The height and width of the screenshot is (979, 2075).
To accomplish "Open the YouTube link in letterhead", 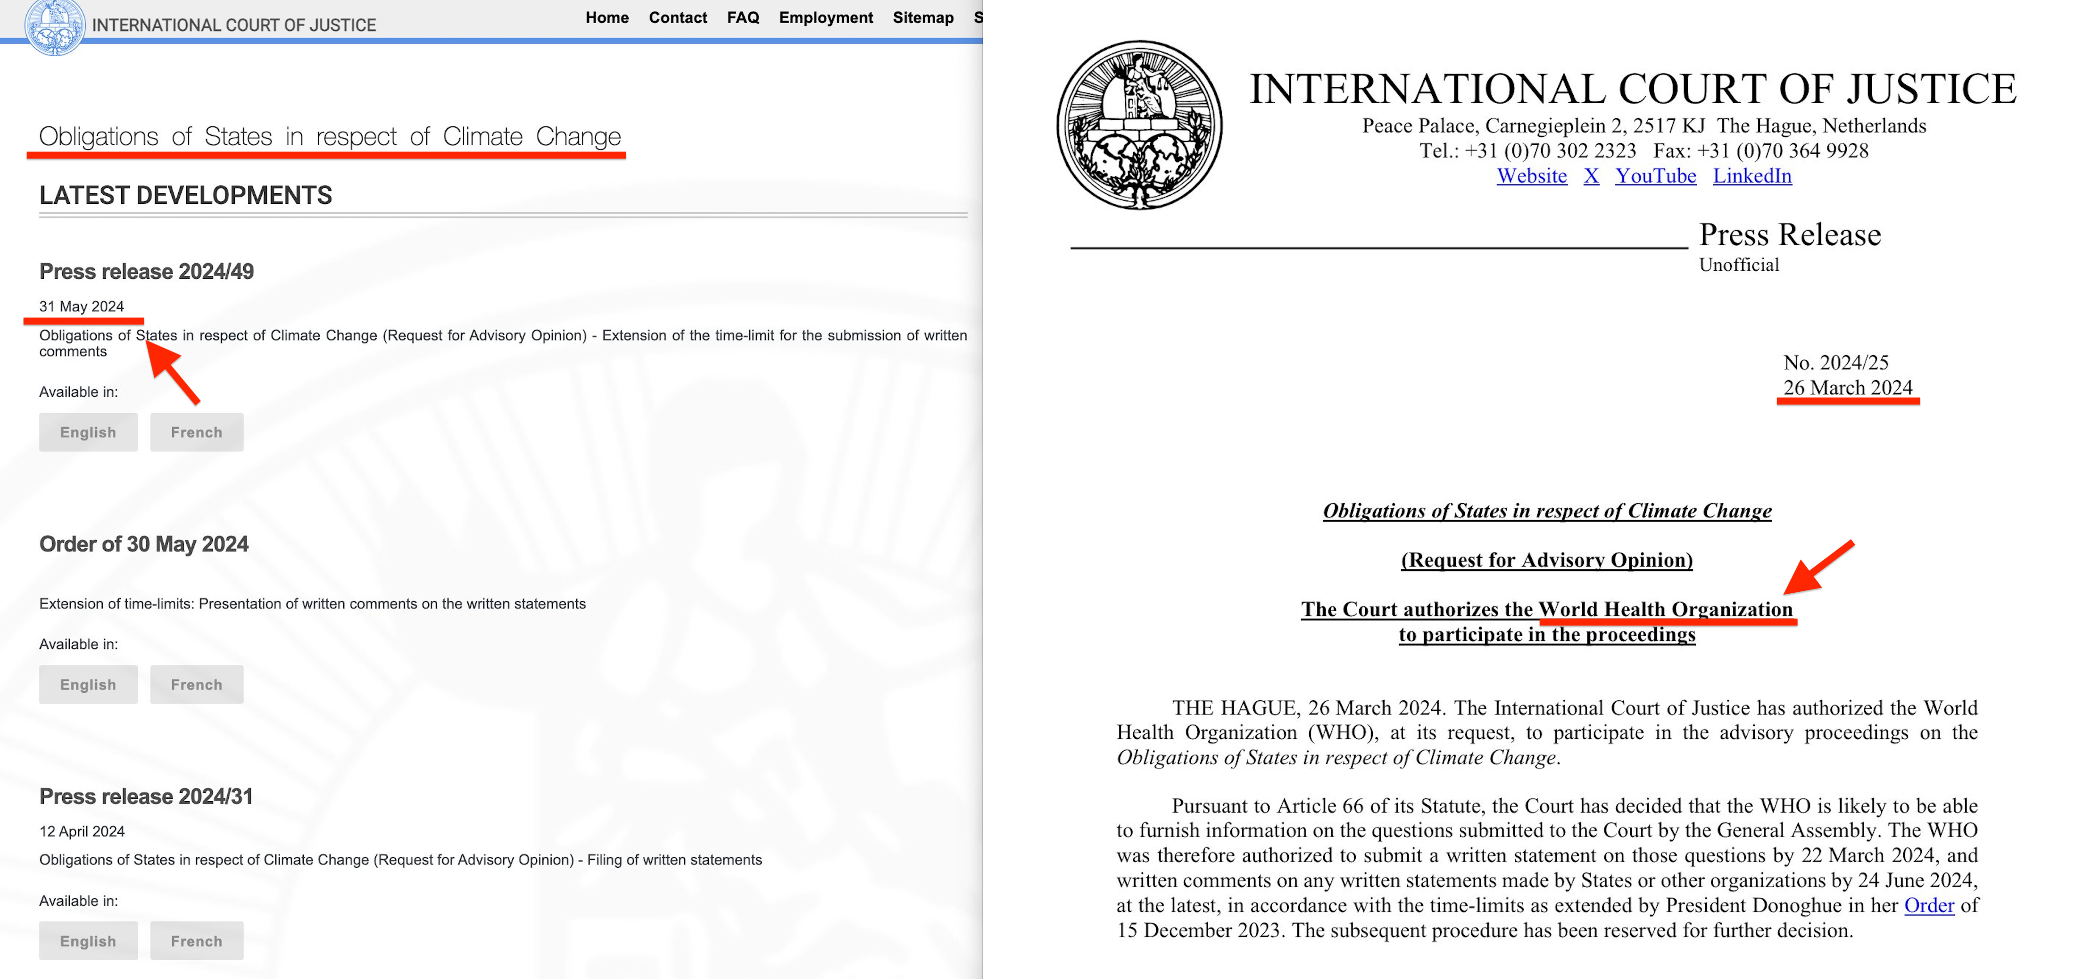I will 1655,175.
